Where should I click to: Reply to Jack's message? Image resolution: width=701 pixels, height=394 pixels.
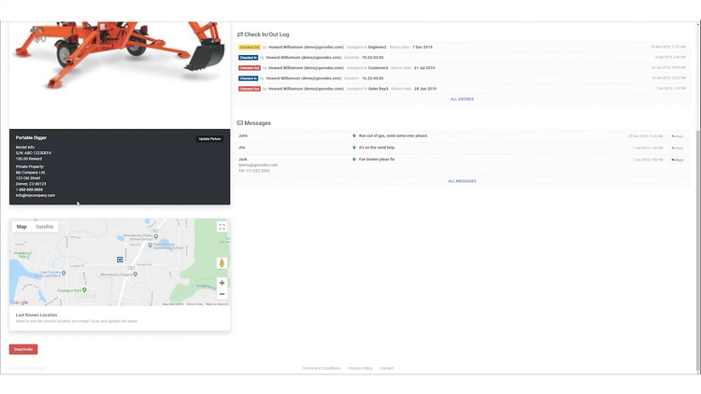[x=678, y=160]
